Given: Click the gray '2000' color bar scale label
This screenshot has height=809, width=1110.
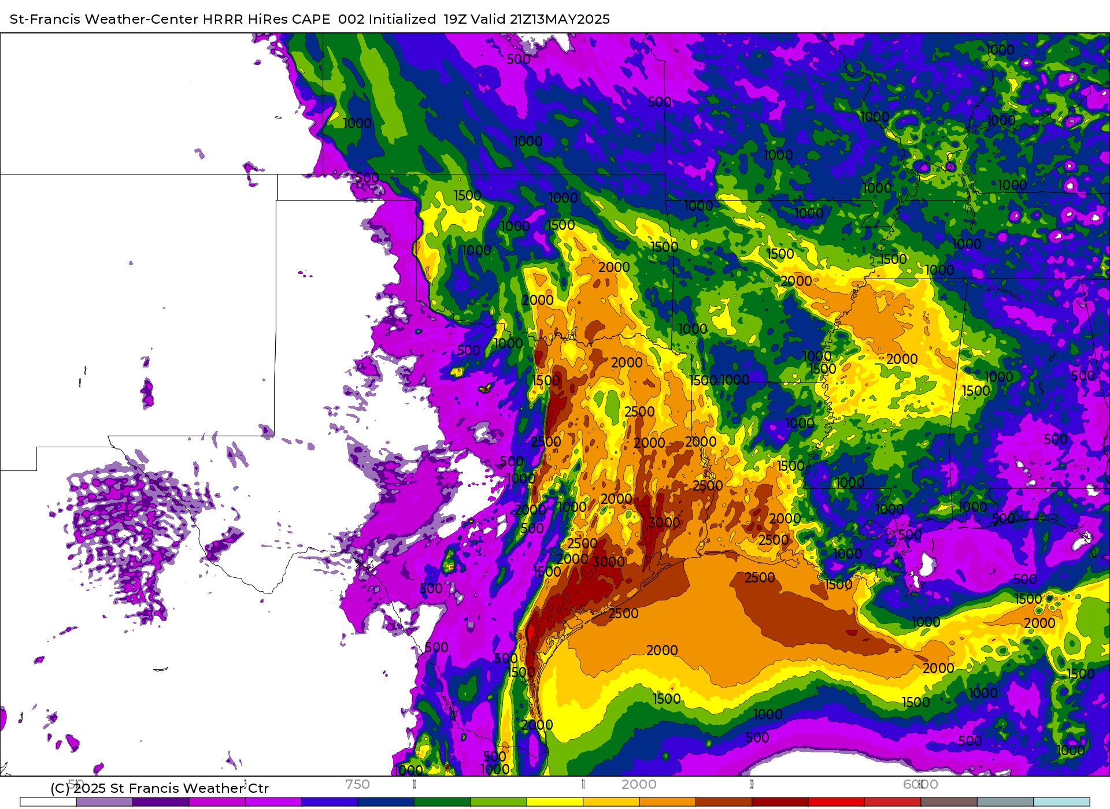Looking at the screenshot, I should 639,784.
